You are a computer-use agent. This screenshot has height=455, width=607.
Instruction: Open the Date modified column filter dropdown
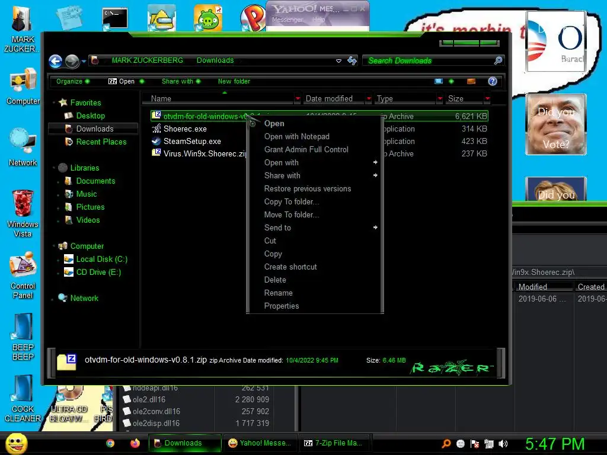[x=369, y=99]
